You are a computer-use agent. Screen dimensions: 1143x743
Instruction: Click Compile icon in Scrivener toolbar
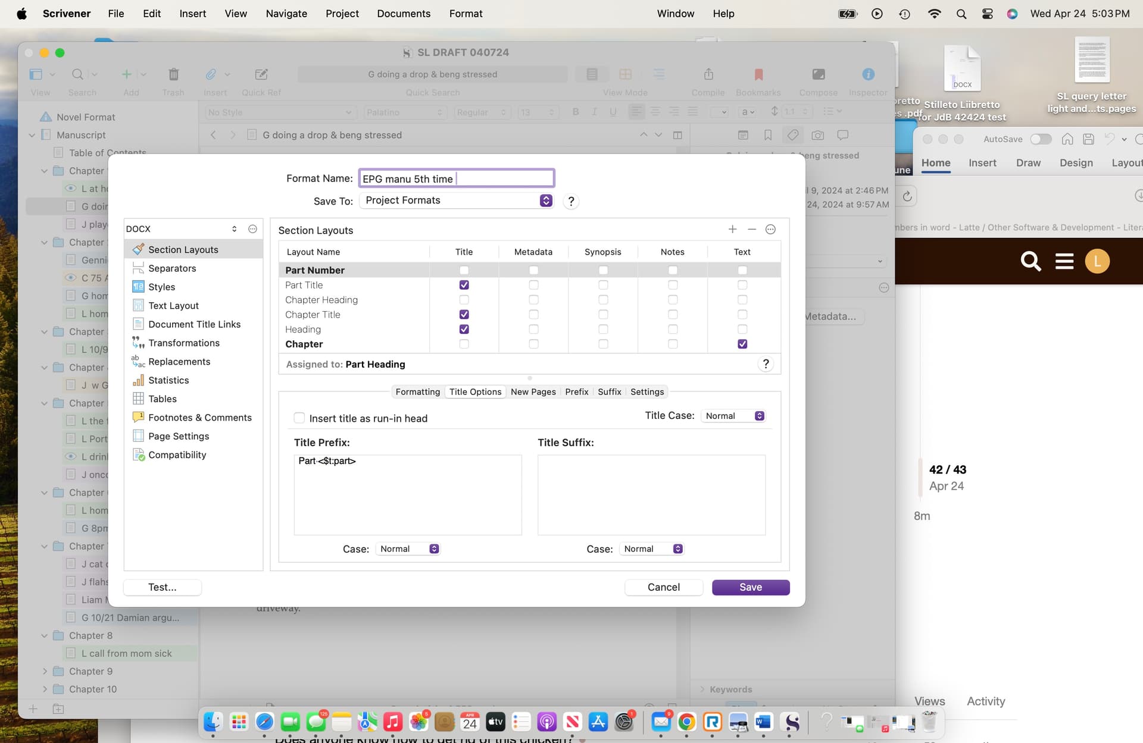[x=708, y=74]
